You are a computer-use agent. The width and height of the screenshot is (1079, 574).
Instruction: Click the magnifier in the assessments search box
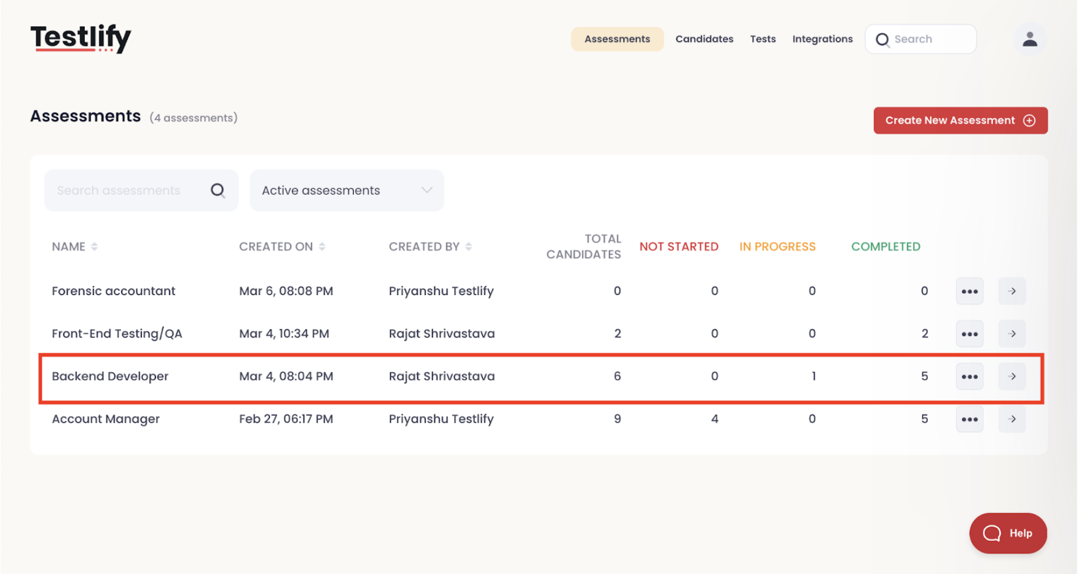(218, 191)
